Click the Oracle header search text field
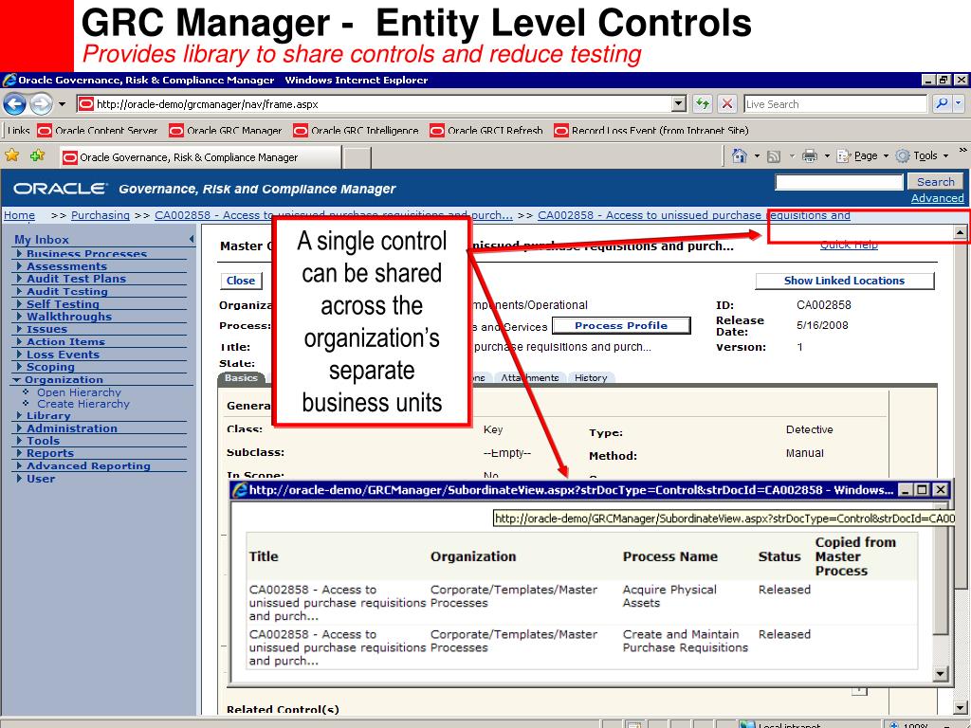 [839, 181]
